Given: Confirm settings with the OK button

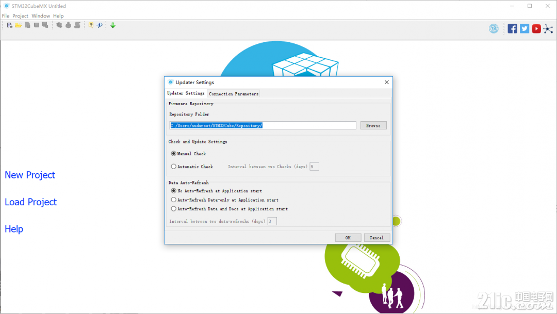Looking at the screenshot, I should (348, 238).
